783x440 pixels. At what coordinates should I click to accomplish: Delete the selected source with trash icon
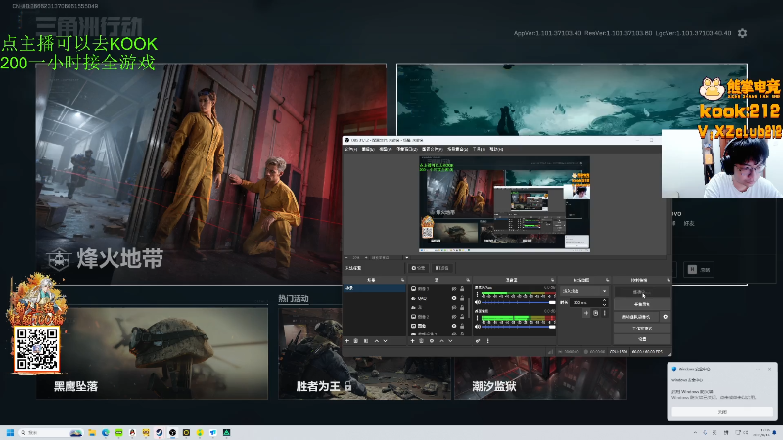[421, 340]
